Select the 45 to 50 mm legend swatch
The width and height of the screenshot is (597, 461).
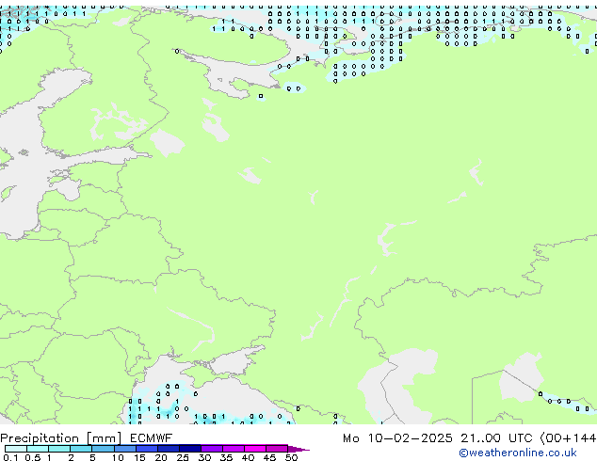click(x=277, y=449)
